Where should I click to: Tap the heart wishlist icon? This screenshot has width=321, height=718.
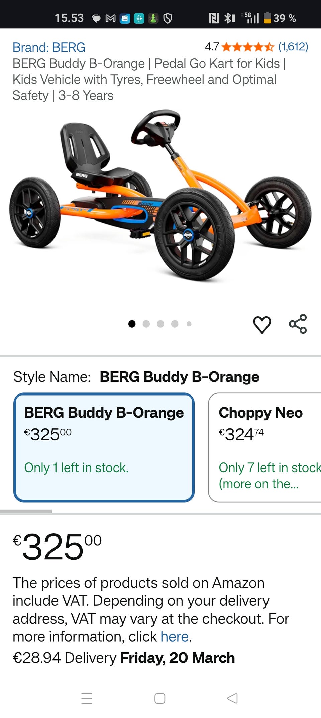click(x=262, y=325)
